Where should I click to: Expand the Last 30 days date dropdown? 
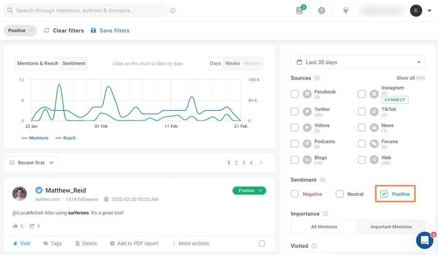(x=358, y=62)
